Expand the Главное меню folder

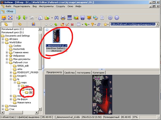point(7,52)
